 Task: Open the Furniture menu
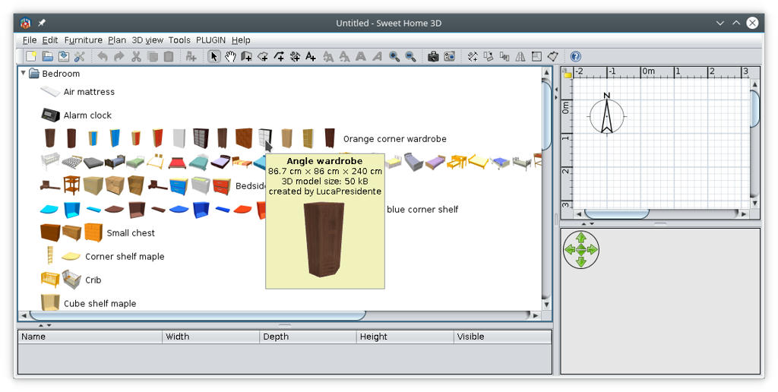[x=84, y=40]
